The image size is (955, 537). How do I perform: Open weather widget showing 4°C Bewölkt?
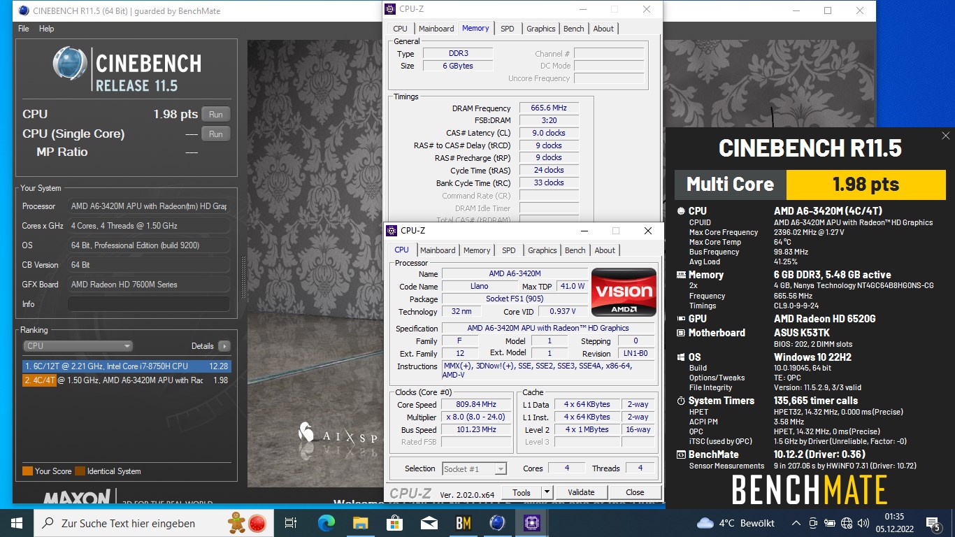[735, 523]
